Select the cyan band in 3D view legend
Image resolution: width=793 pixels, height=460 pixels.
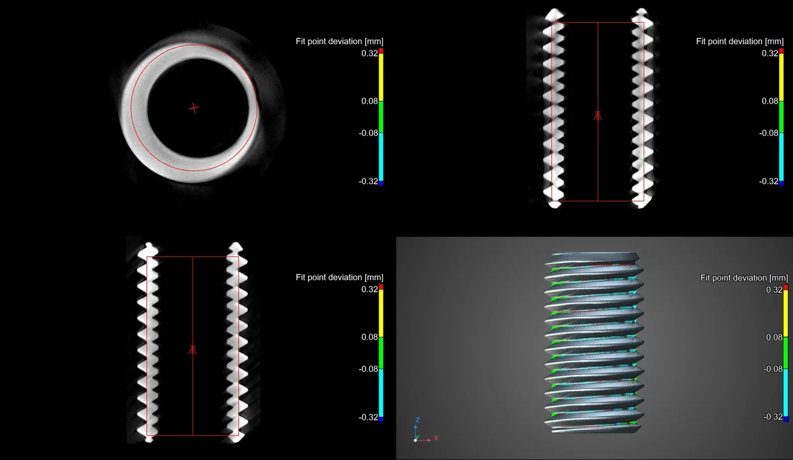[786, 393]
